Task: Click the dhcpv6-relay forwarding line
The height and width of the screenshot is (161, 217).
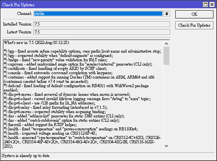Action: pos(56,107)
